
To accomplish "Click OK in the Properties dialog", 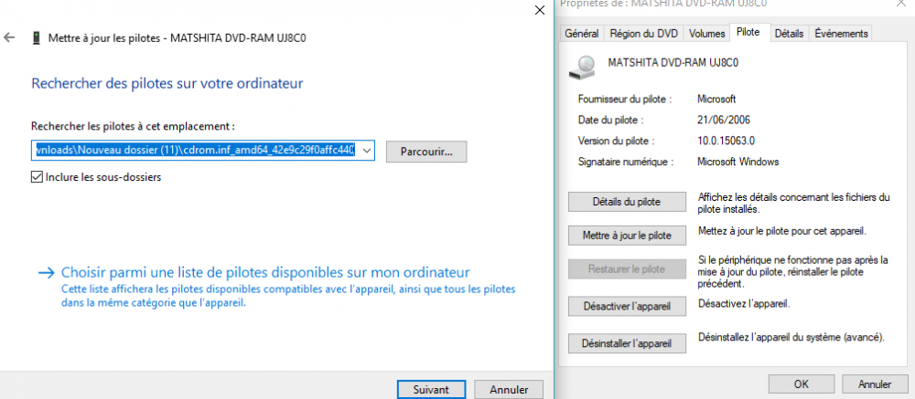I will pos(802,383).
